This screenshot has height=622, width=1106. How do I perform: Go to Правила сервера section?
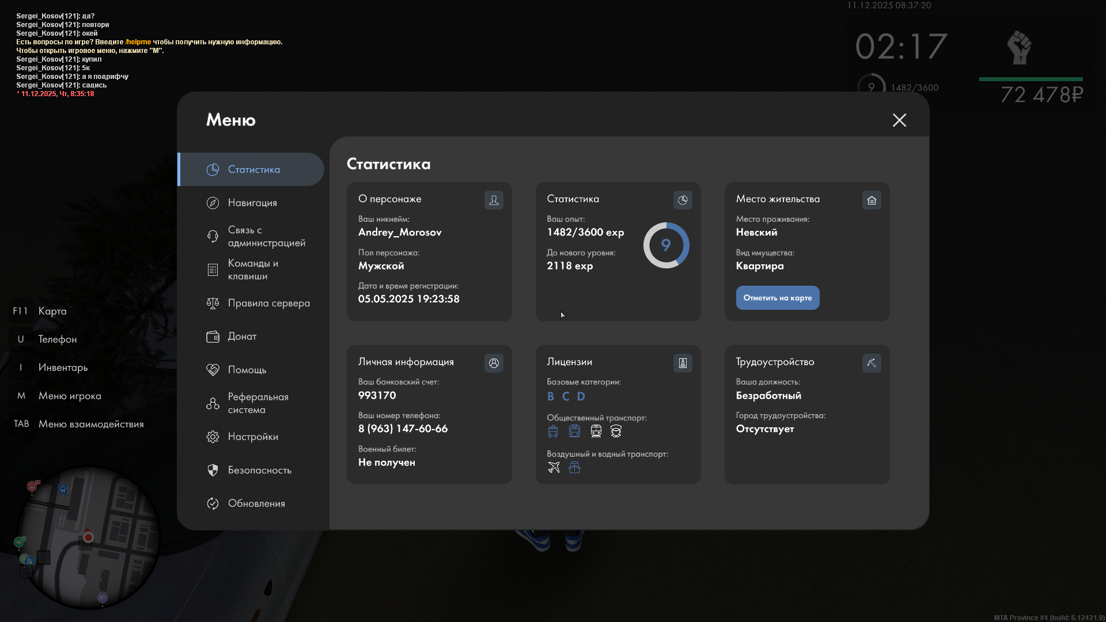(x=268, y=303)
